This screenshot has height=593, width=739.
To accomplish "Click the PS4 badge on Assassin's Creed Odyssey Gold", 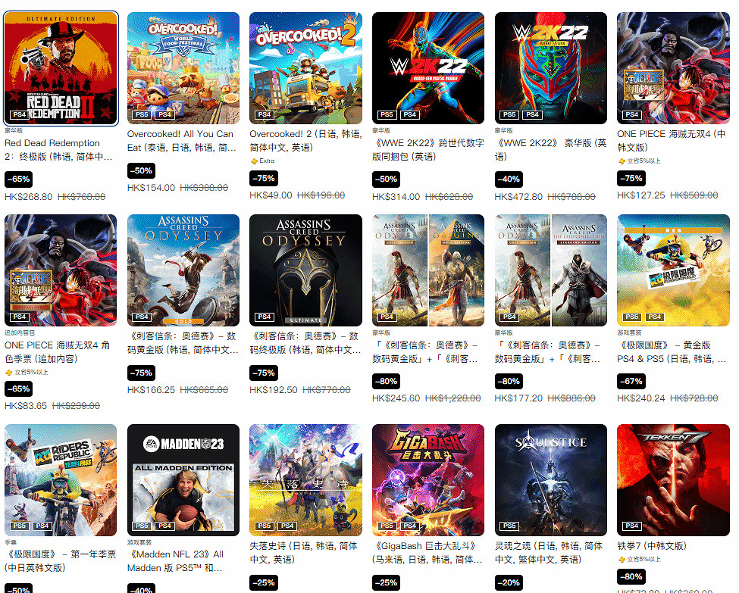I will point(142,317).
